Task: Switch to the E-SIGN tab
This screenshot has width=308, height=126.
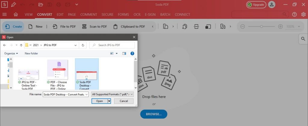Action: 150,14
